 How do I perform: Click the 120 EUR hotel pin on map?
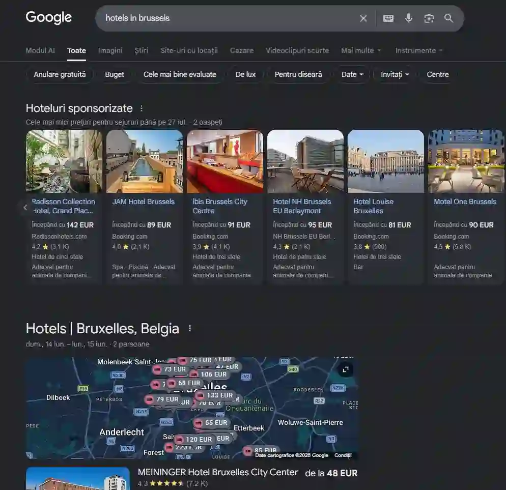(x=194, y=439)
